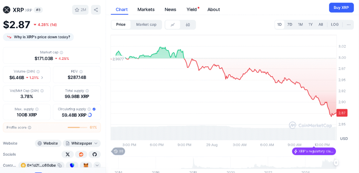
Task: Click the Market cap info icon
Action: pos(62,53)
